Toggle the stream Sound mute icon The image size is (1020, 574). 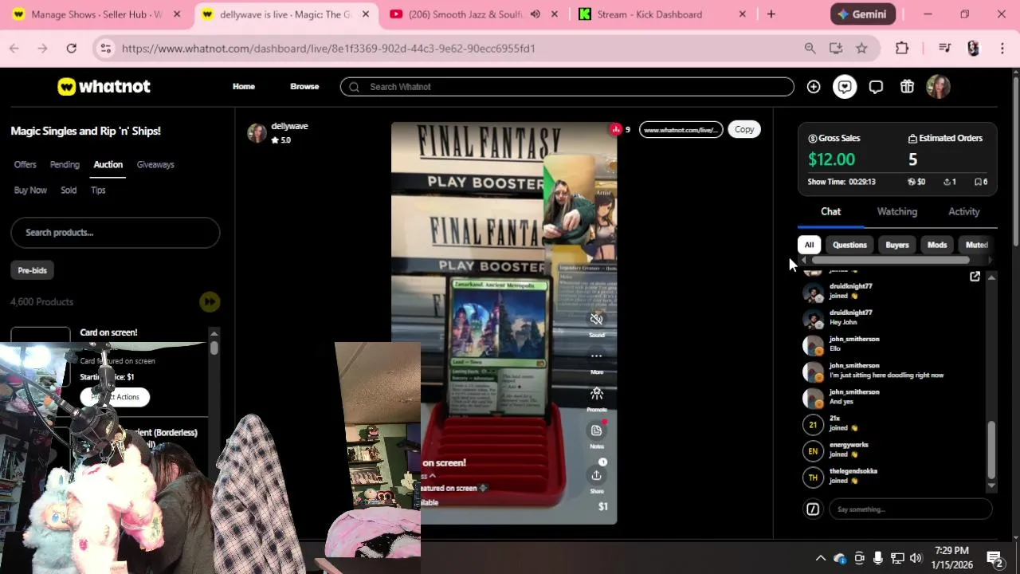pyautogui.click(x=596, y=319)
